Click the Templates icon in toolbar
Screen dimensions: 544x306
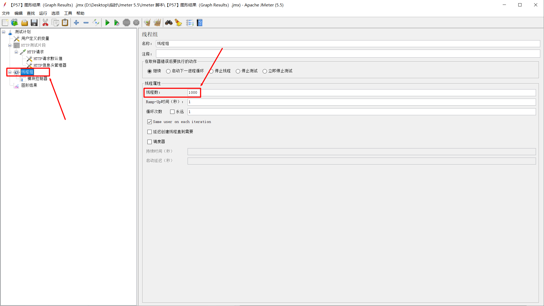point(14,23)
